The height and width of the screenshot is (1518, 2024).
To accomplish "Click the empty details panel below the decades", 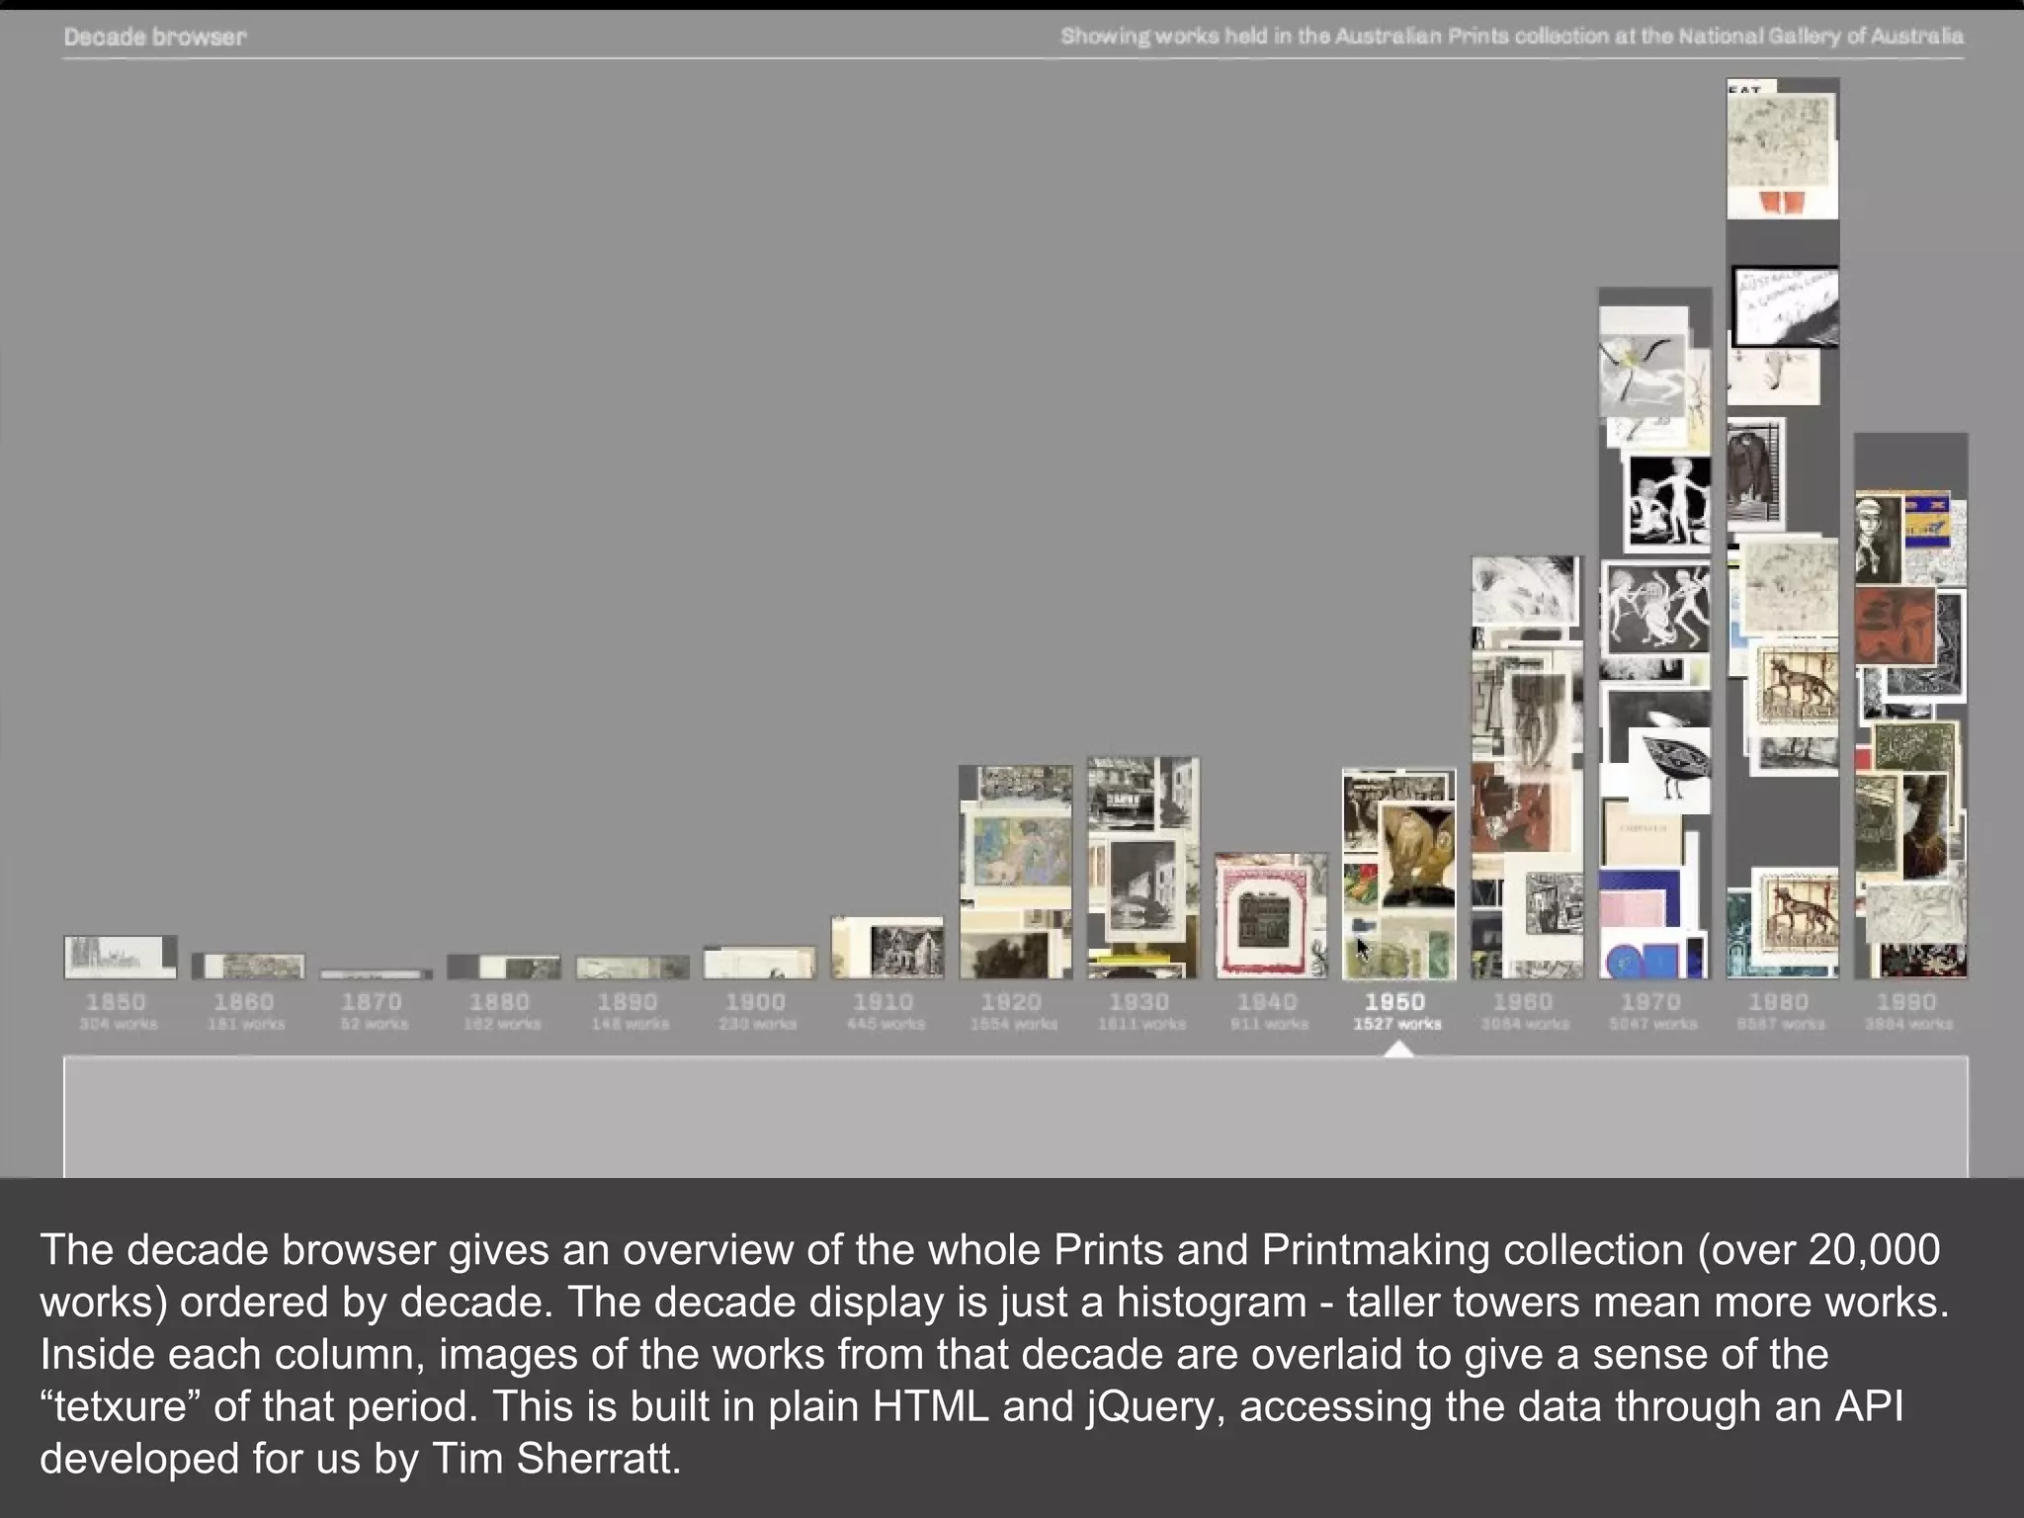I will click(1016, 1117).
